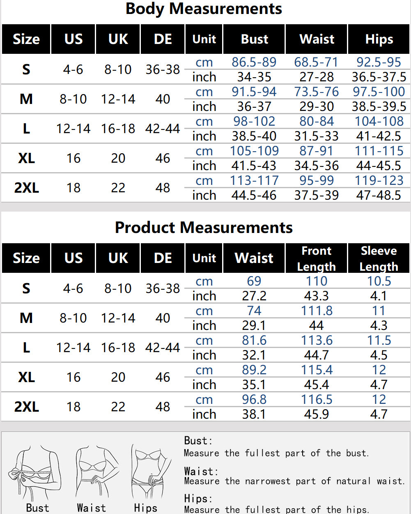The image size is (411, 514).
Task: Select the Product Measurements heading
Action: 204,227
